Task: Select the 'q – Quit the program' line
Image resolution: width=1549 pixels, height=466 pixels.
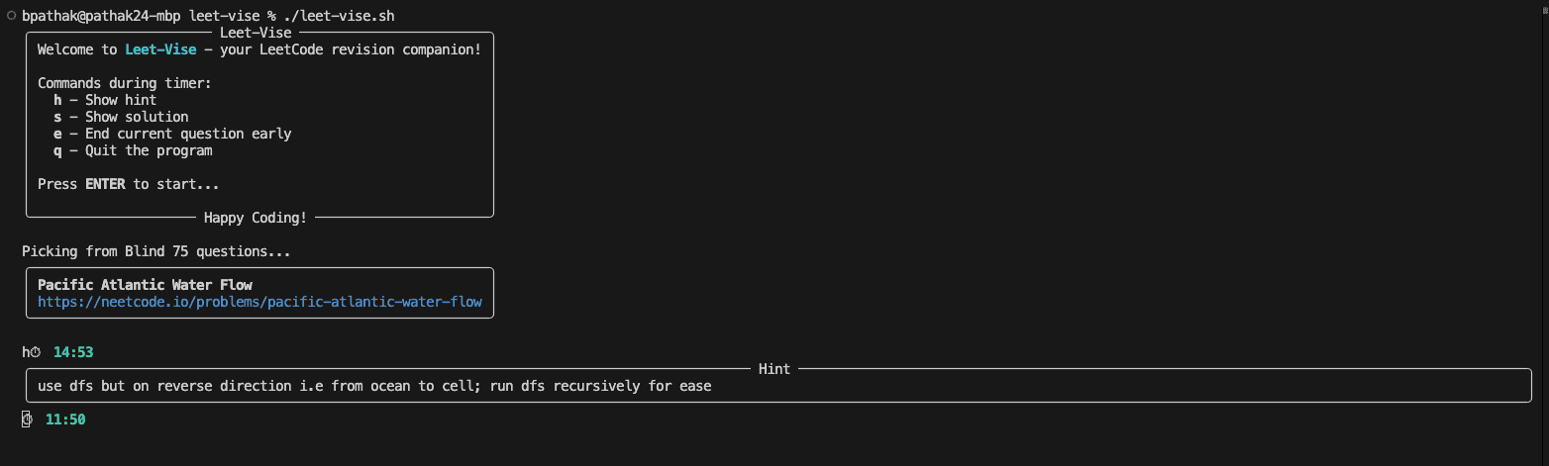Action: click(x=133, y=150)
